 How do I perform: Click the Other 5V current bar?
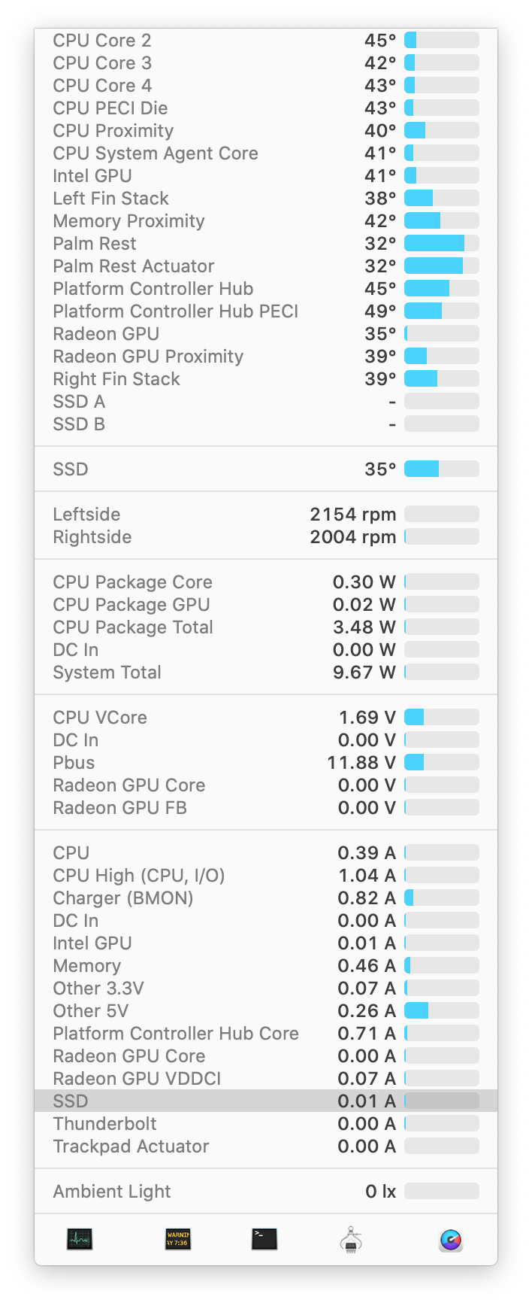[x=441, y=1011]
